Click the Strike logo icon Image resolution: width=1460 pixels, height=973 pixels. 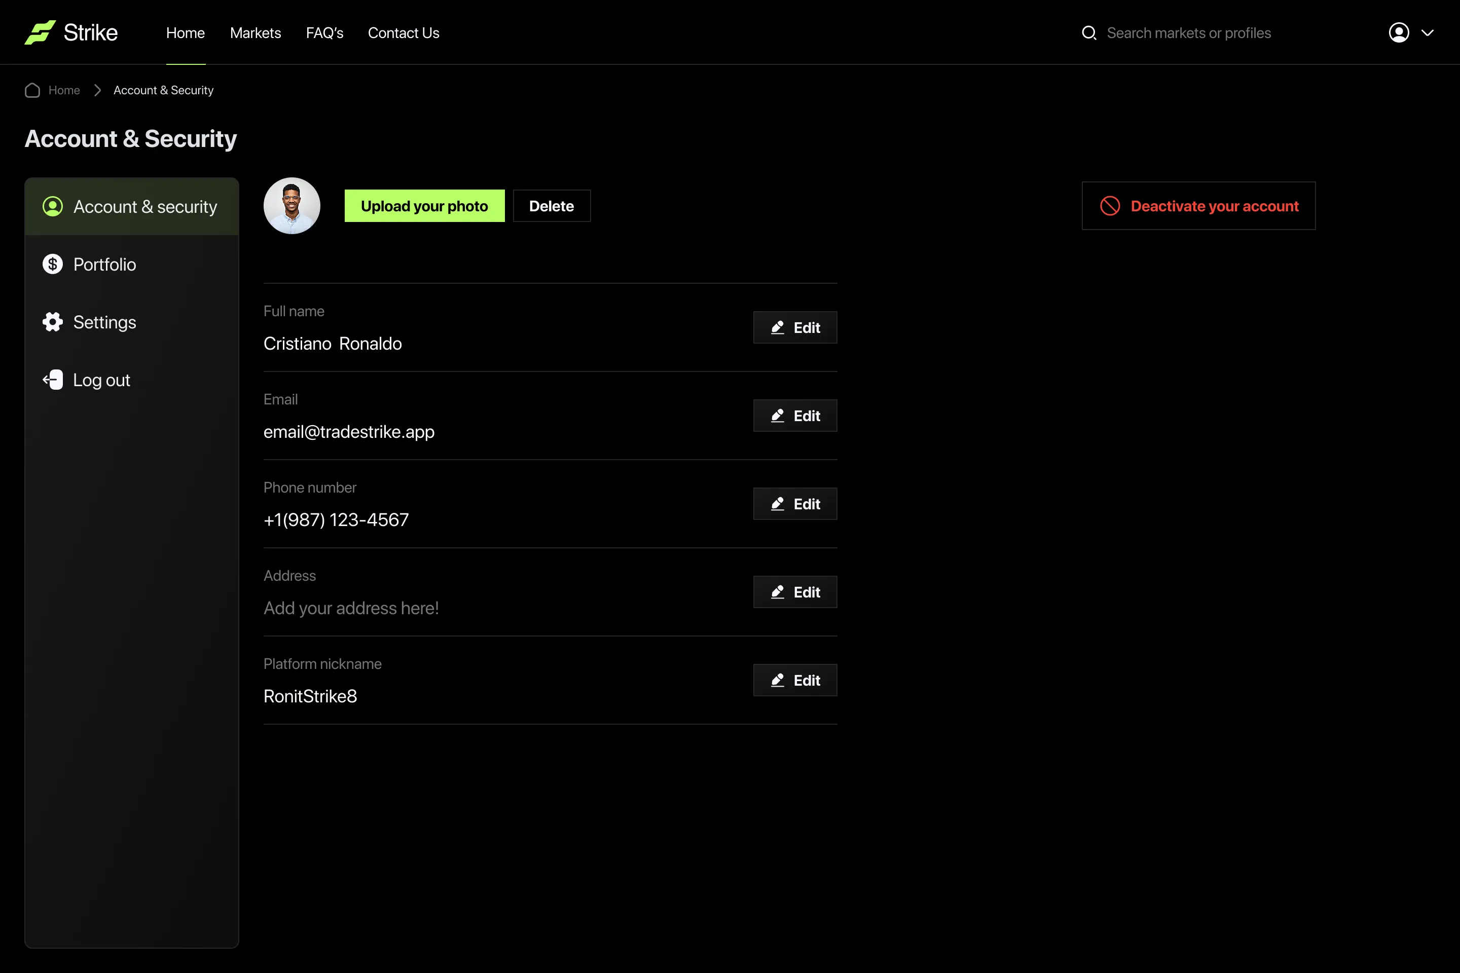point(40,32)
